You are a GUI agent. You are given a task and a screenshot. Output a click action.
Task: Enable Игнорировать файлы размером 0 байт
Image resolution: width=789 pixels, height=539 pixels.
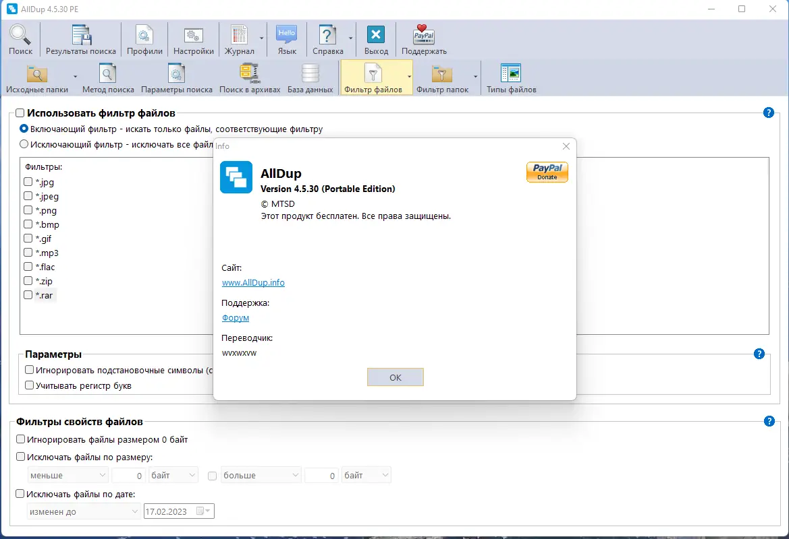click(21, 439)
